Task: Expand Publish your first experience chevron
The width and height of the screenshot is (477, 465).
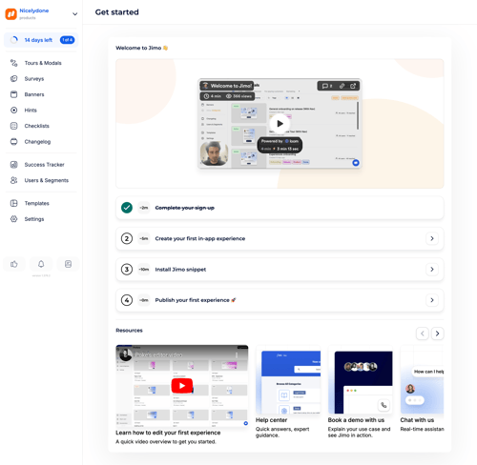Action: pyautogui.click(x=432, y=300)
